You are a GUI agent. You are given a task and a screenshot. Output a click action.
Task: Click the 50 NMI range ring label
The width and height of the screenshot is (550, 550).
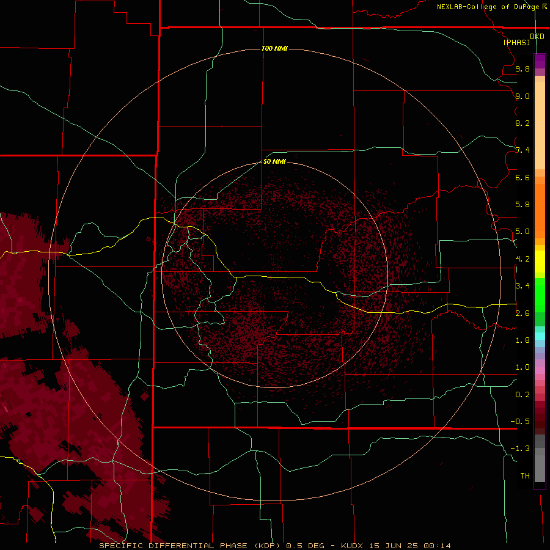pos(274,161)
